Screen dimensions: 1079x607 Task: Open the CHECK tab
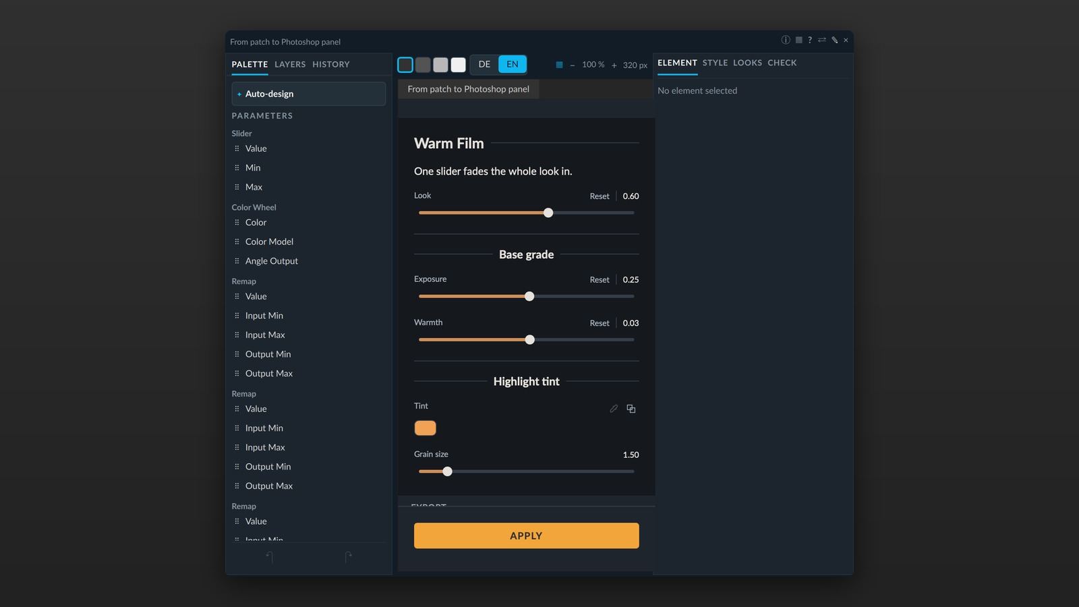click(782, 63)
